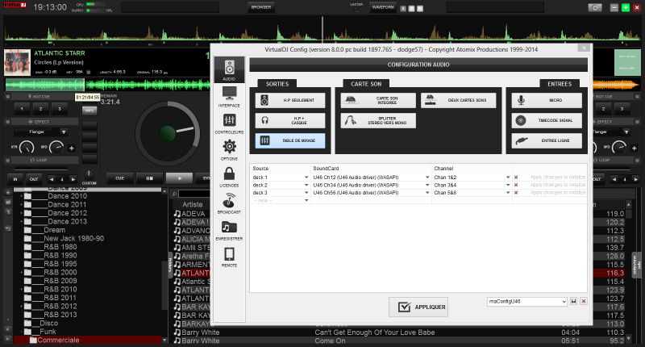Save the maConfigU46 audio configuration

[x=573, y=301]
